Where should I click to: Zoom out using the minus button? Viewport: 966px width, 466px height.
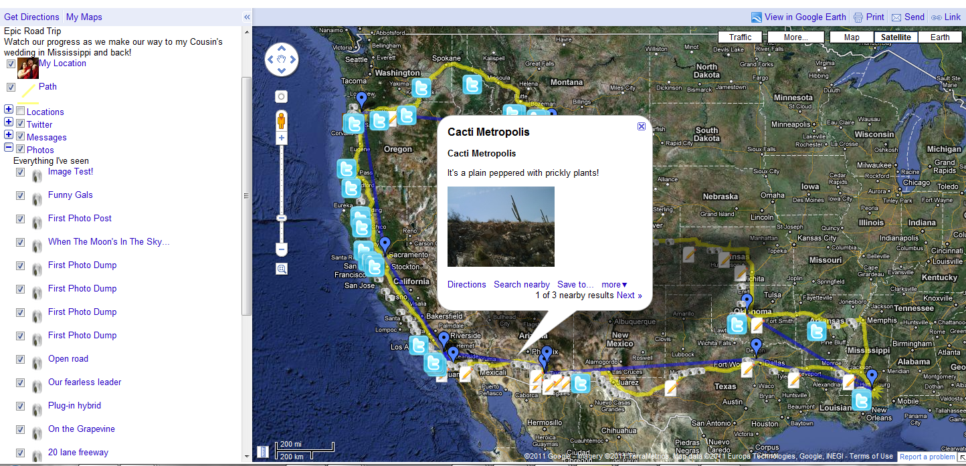point(282,250)
